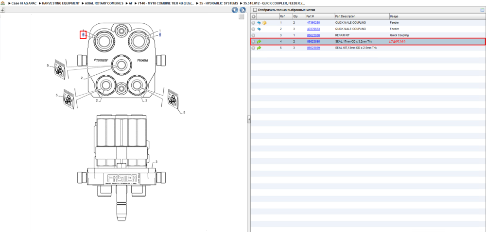Click the blue replacement arrow in Ref 2 row
The image size is (486, 232).
point(259,29)
